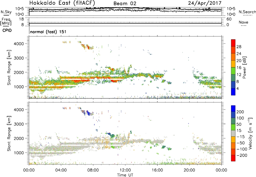Click the '28' tick on power color bar
This screenshot has height=177, width=256.
pos(239,47)
